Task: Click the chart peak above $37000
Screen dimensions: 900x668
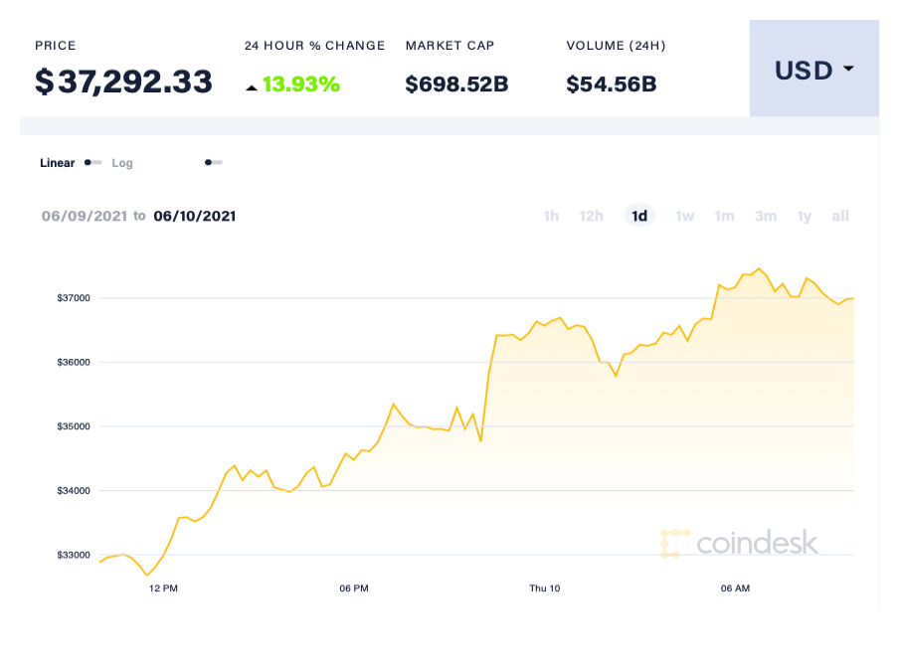Action: click(760, 269)
